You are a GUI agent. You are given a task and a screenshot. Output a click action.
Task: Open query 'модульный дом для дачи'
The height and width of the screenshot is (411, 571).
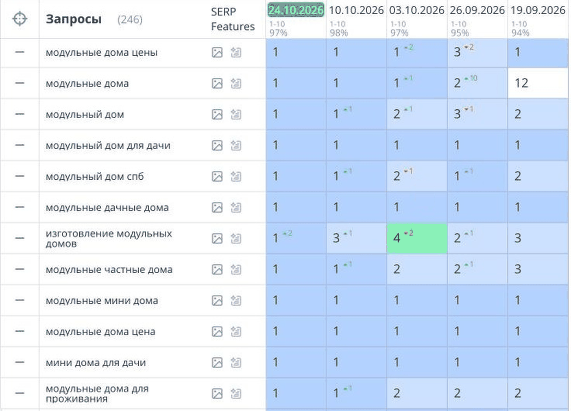[108, 146]
